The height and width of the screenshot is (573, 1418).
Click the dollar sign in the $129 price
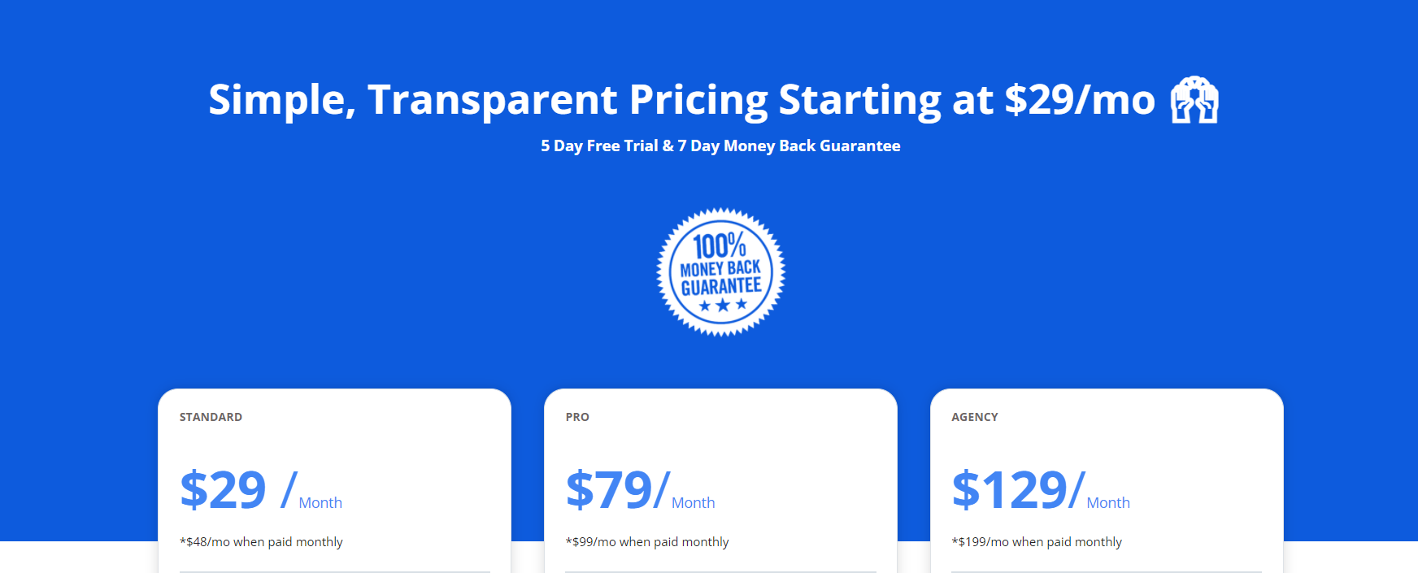968,488
